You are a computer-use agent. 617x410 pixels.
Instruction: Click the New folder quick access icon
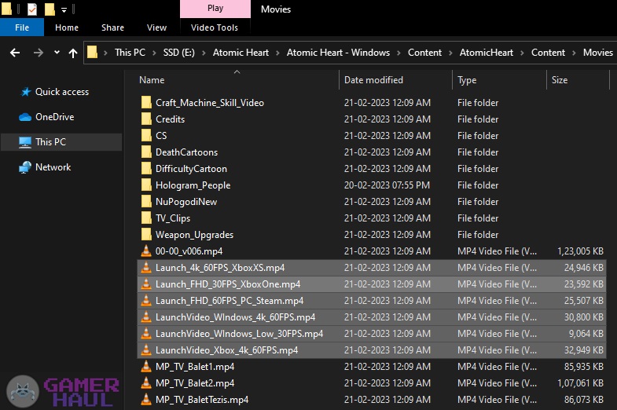coord(50,9)
